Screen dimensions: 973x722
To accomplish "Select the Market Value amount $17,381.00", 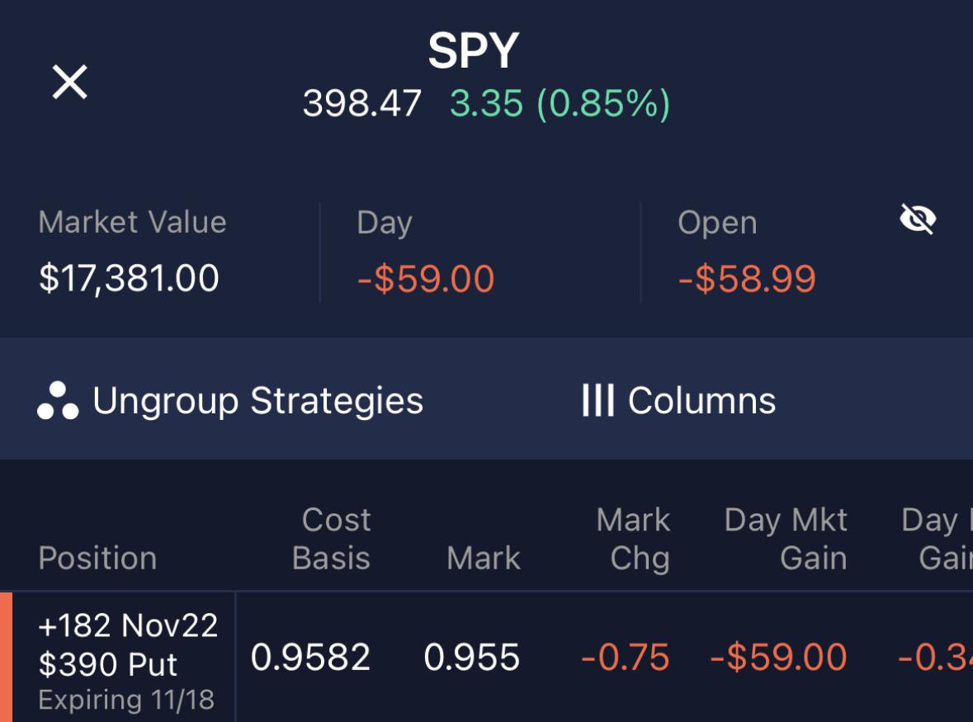I will point(129,277).
